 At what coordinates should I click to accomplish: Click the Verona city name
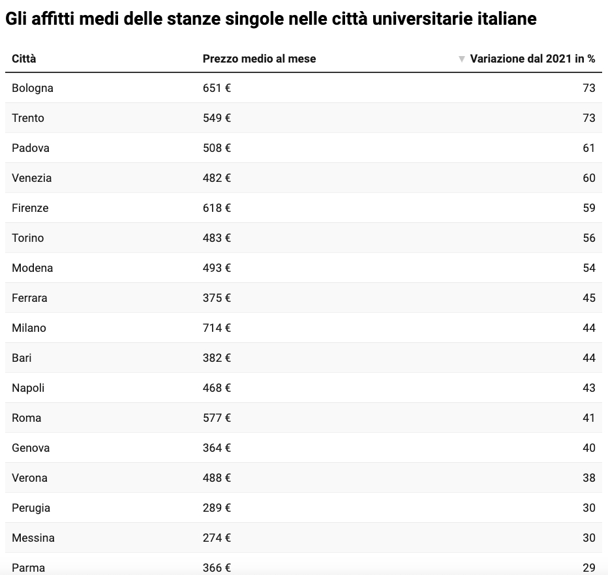29,478
